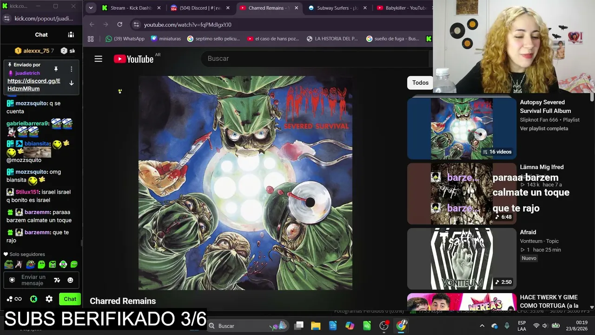Image resolution: width=595 pixels, height=335 pixels.
Task: Open options menu of pinned chat message
Action: coord(71,69)
